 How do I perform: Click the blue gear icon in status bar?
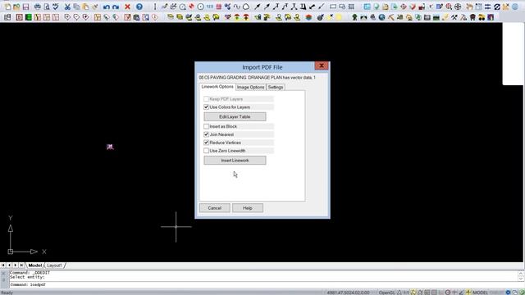(509, 293)
